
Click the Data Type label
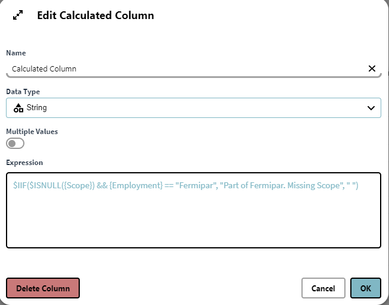pyautogui.click(x=23, y=92)
